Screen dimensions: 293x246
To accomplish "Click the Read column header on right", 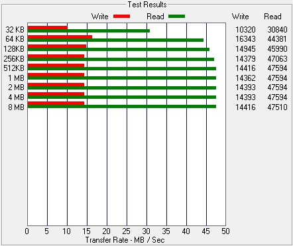I will click(x=272, y=17).
